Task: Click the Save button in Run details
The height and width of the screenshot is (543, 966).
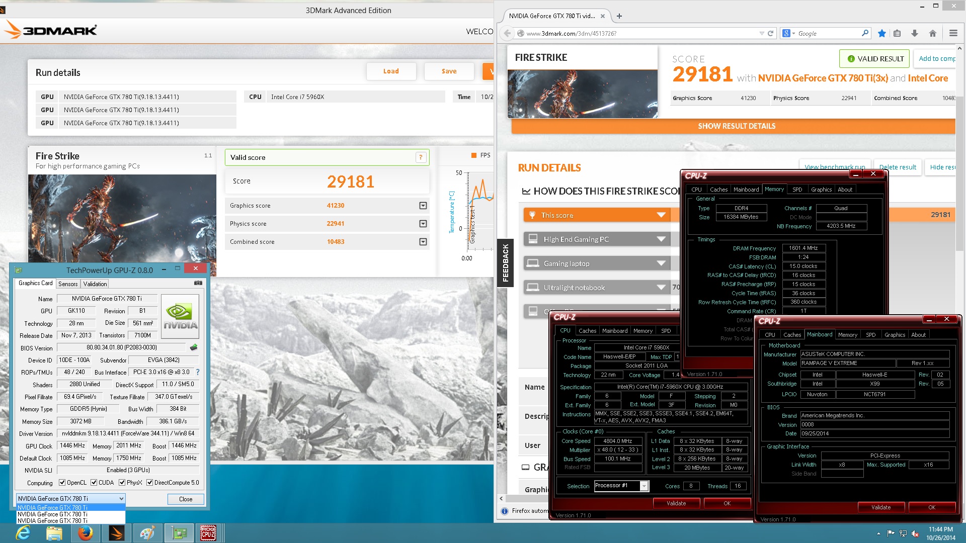Action: (x=449, y=71)
